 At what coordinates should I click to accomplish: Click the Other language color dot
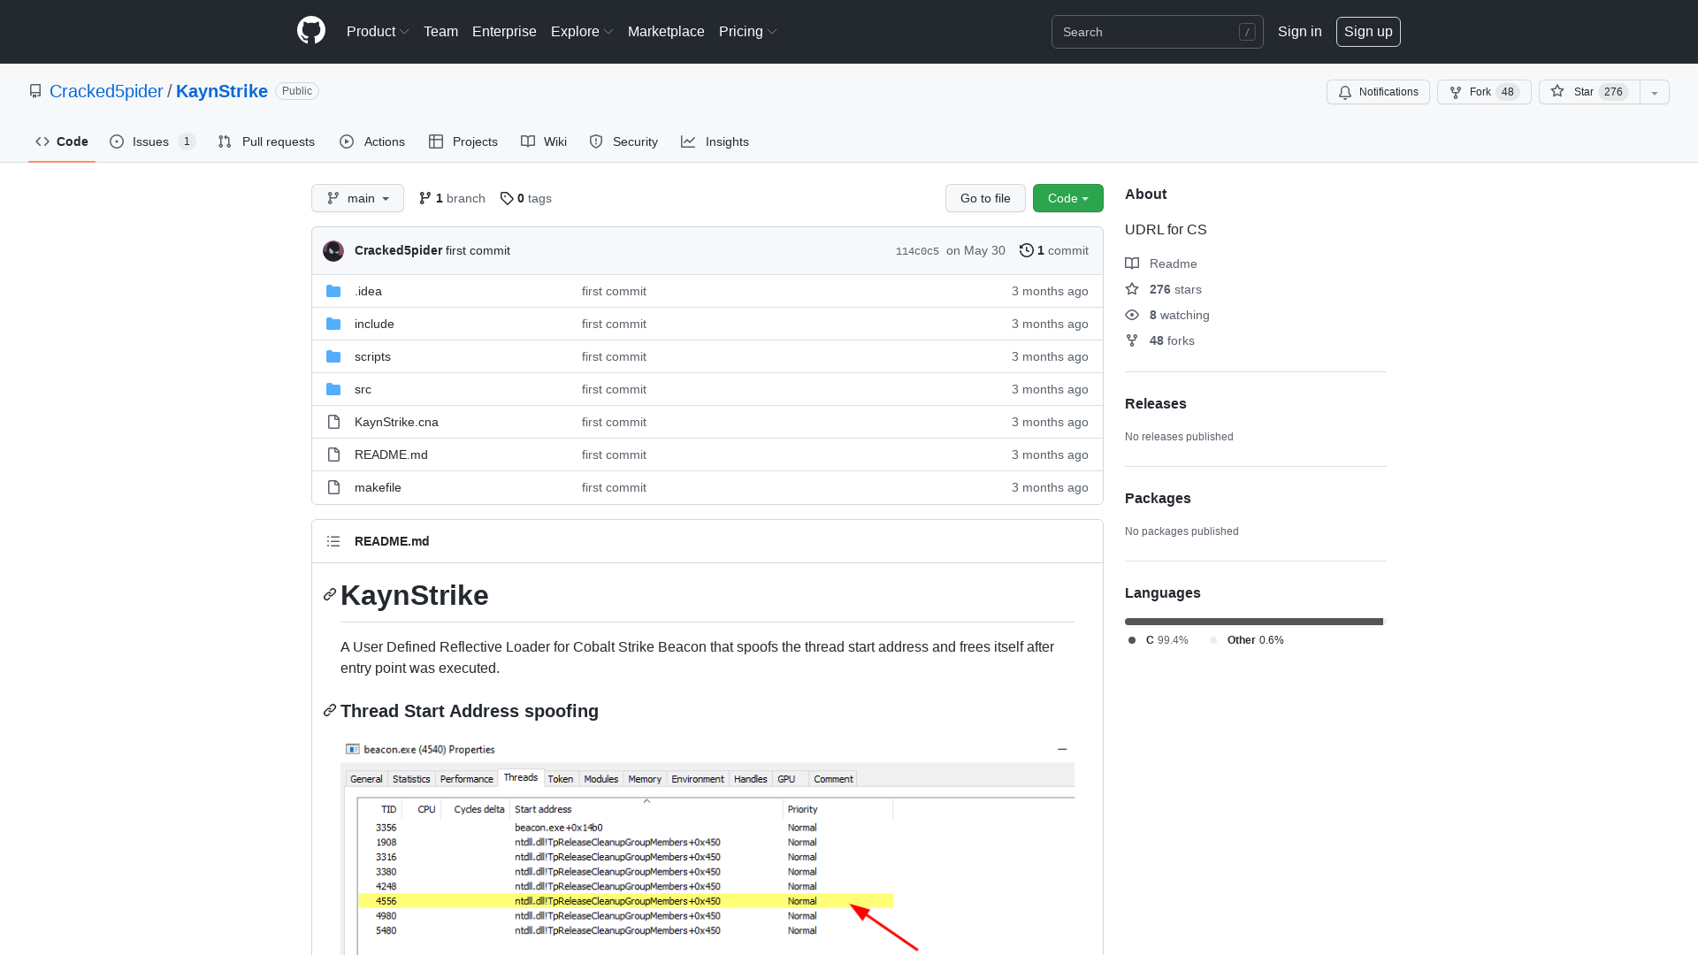click(1213, 640)
